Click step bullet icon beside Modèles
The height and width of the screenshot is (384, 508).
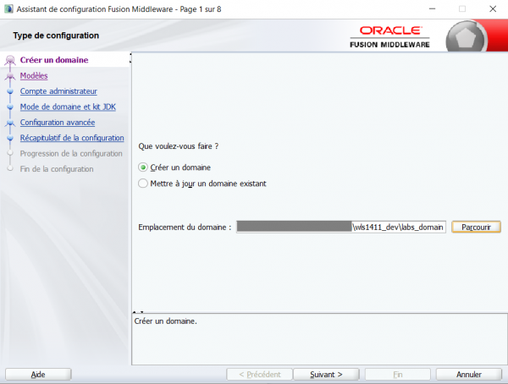pos(10,76)
